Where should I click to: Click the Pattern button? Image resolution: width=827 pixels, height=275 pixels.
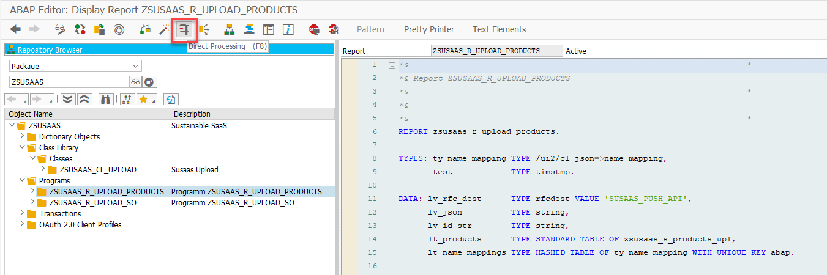pos(370,29)
